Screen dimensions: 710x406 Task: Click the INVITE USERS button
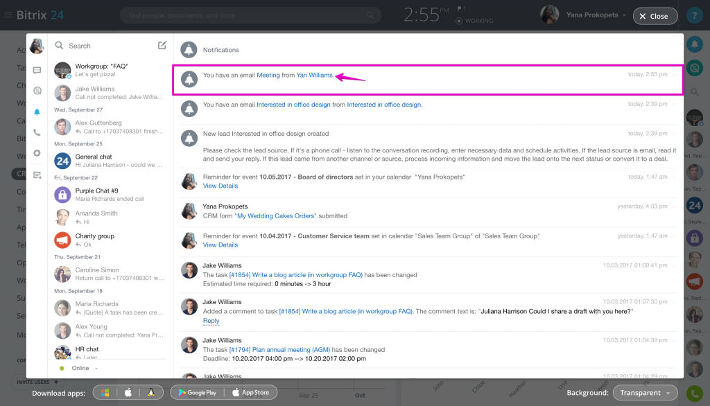[x=37, y=382]
